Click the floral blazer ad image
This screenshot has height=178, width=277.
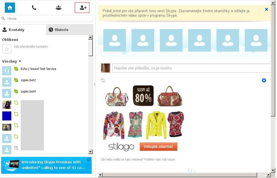(x=113, y=126)
